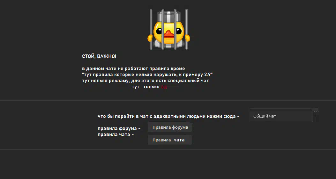
Task: Click the правила чата – label
Action: 116,135
